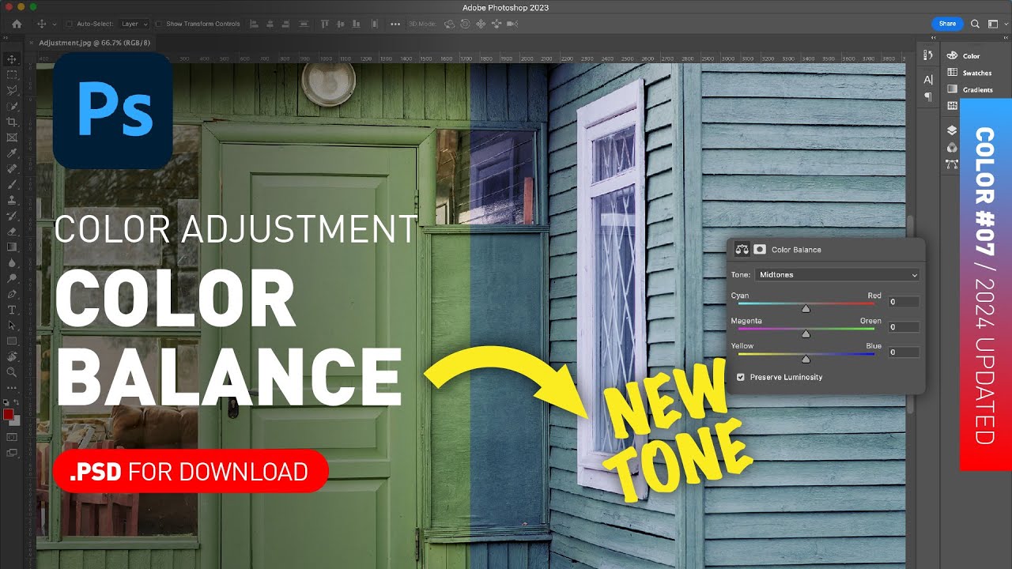The width and height of the screenshot is (1012, 569).
Task: Select the Brush tool
Action: coord(12,184)
